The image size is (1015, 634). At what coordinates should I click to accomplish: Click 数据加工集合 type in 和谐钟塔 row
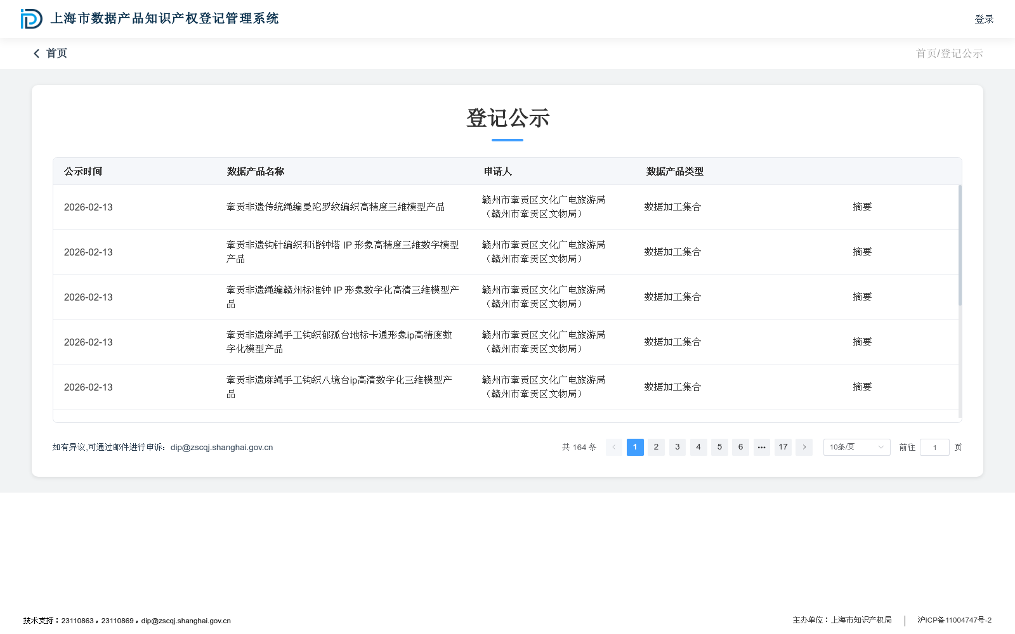coord(673,252)
